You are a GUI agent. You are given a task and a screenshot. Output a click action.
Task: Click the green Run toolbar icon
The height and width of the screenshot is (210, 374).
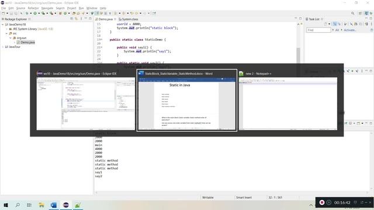pos(35,13)
